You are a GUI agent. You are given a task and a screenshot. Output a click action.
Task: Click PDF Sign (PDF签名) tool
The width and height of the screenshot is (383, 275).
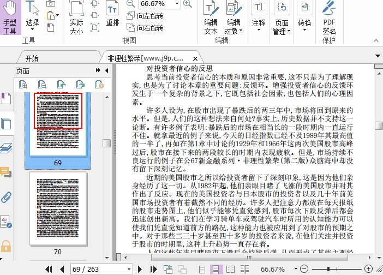[x=329, y=17]
